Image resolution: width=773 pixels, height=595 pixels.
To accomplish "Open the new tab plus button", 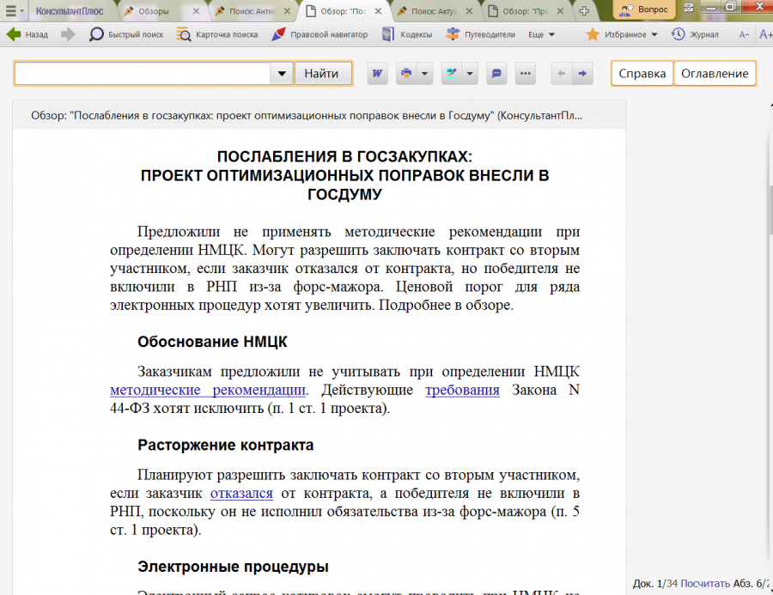I will (584, 11).
